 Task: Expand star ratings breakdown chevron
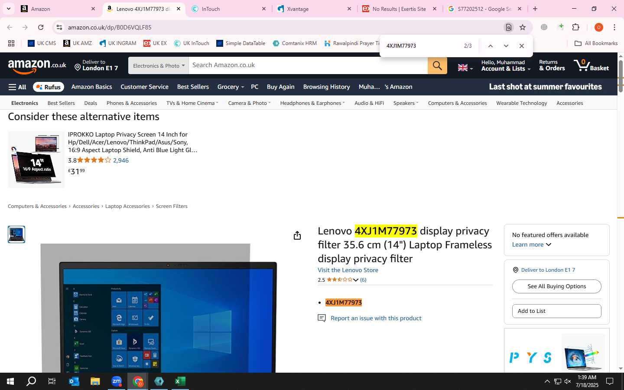[356, 280]
